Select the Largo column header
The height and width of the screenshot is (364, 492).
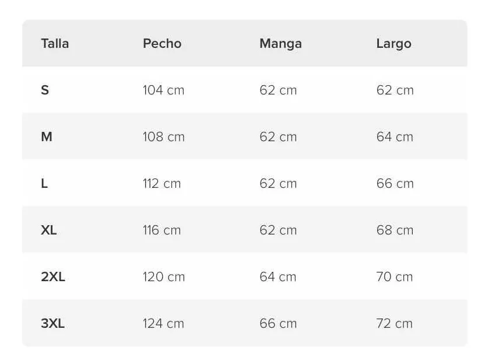point(394,44)
